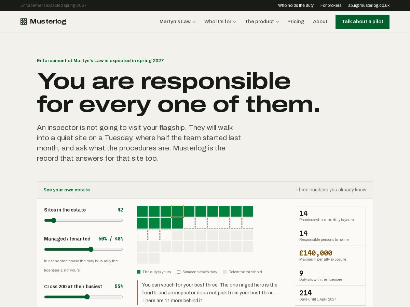Select the gold-ringed green site square
Image resolution: width=410 pixels, height=307 pixels.
tap(177, 211)
